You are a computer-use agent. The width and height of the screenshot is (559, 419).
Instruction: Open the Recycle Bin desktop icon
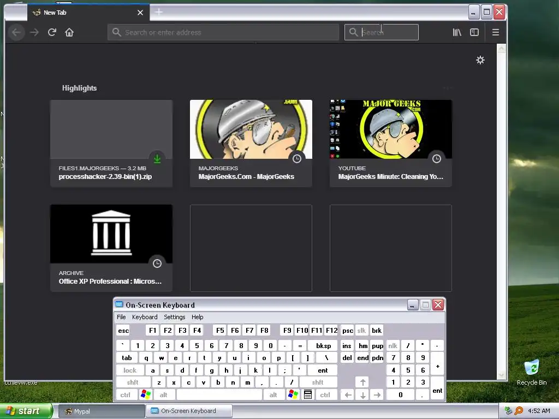tap(532, 372)
